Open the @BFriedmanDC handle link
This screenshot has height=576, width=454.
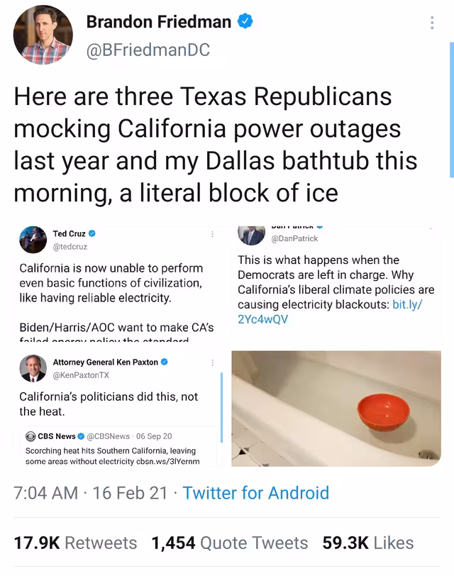(148, 50)
